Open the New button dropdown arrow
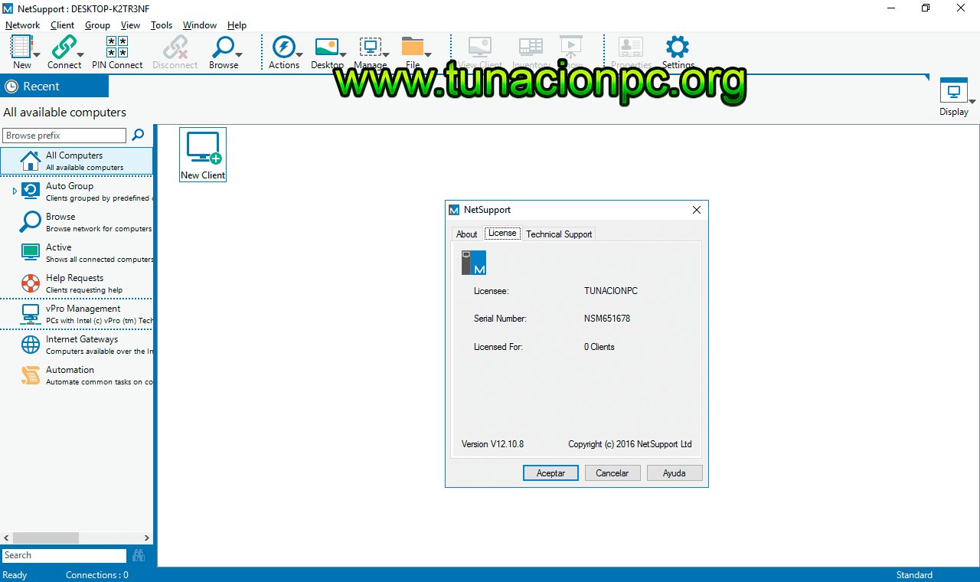Image resolution: width=980 pixels, height=582 pixels. point(37,54)
